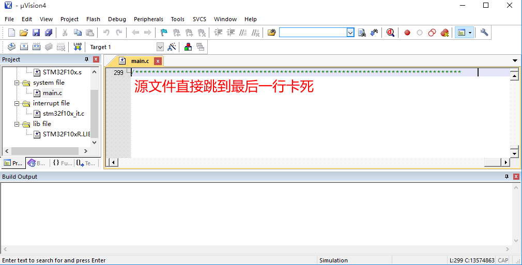This screenshot has height=265, width=522.
Task: Unindent the selected lines
Action: click(231, 33)
